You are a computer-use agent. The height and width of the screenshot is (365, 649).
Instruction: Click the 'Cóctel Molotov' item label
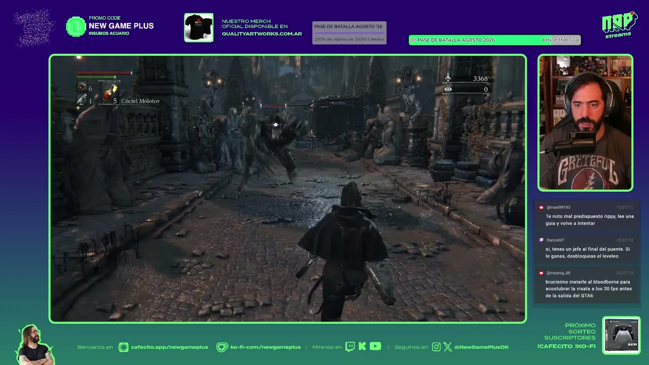(140, 101)
